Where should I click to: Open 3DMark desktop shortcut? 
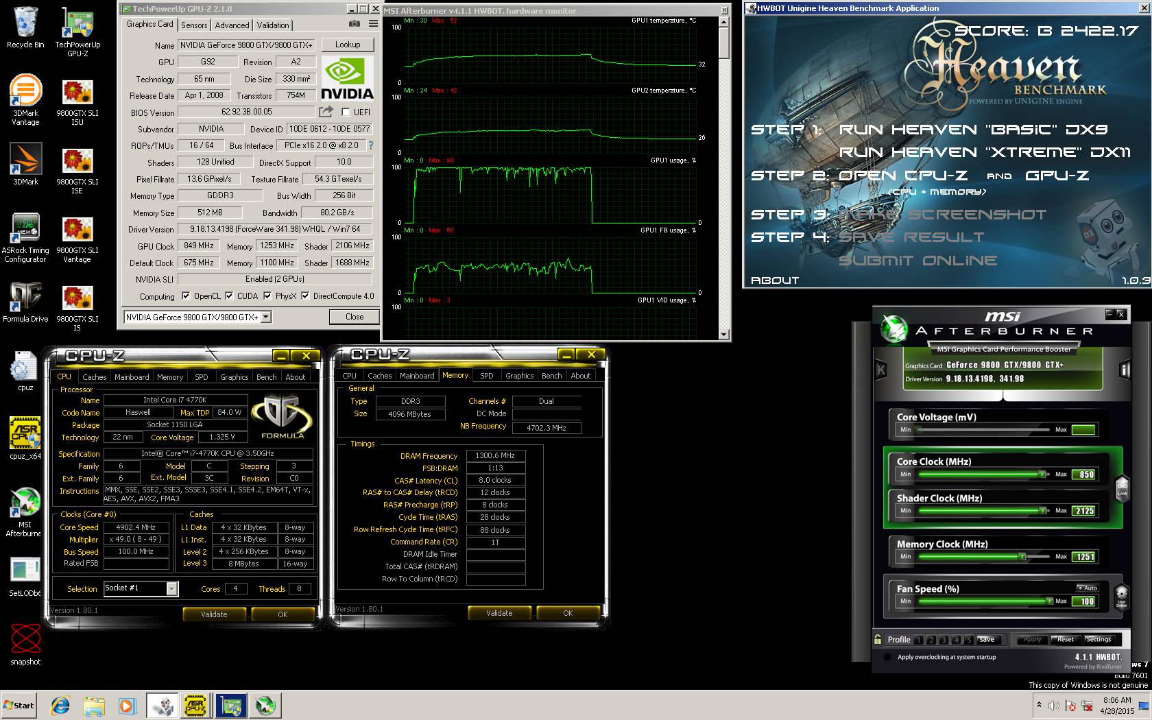(x=25, y=165)
